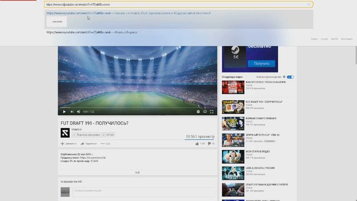357x201 pixels.
Task: Click the Pizza Challenge video title
Action: pos(266,82)
